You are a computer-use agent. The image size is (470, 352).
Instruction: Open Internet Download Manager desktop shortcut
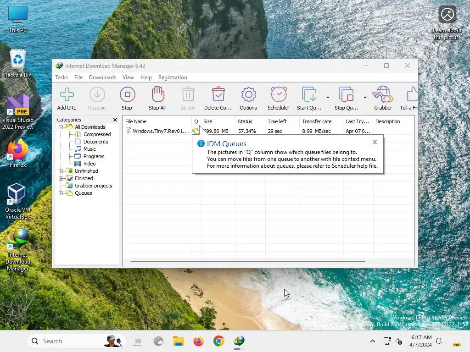pos(18,250)
